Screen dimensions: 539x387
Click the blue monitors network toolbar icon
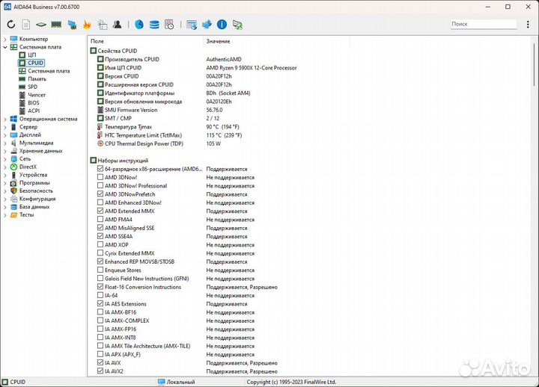pos(72,25)
